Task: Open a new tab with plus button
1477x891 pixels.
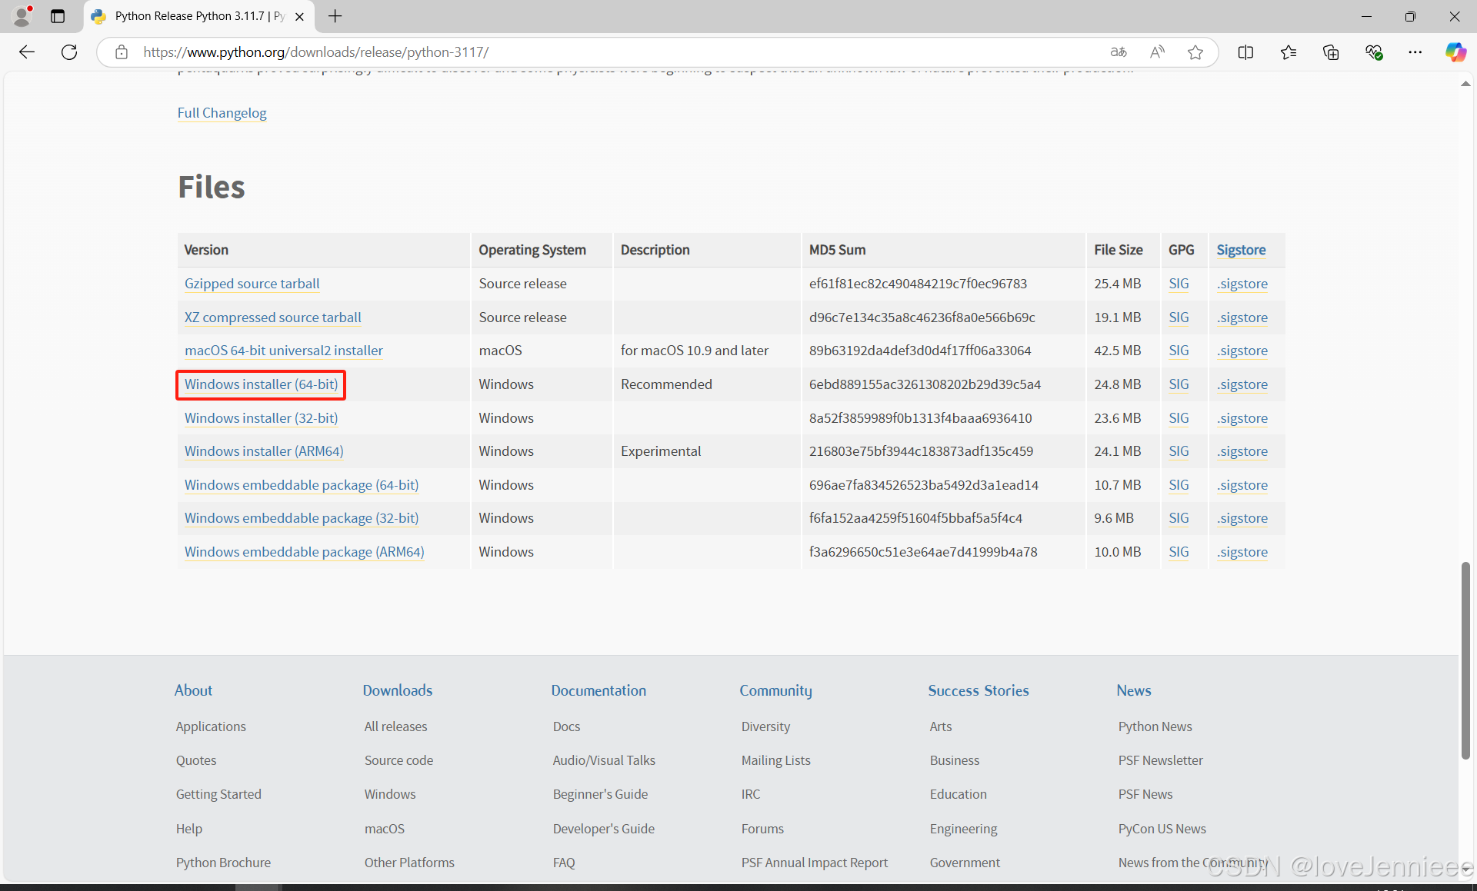Action: click(335, 16)
